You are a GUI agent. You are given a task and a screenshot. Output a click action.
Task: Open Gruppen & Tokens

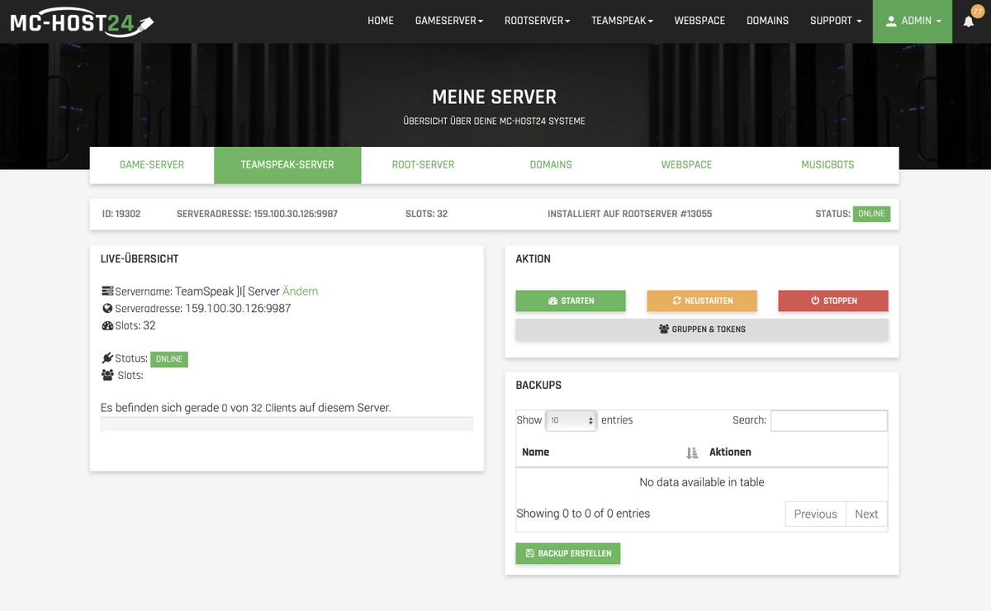[x=702, y=329]
